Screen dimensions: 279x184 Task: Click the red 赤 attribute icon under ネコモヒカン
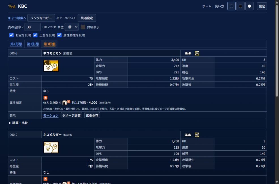(x=45, y=98)
